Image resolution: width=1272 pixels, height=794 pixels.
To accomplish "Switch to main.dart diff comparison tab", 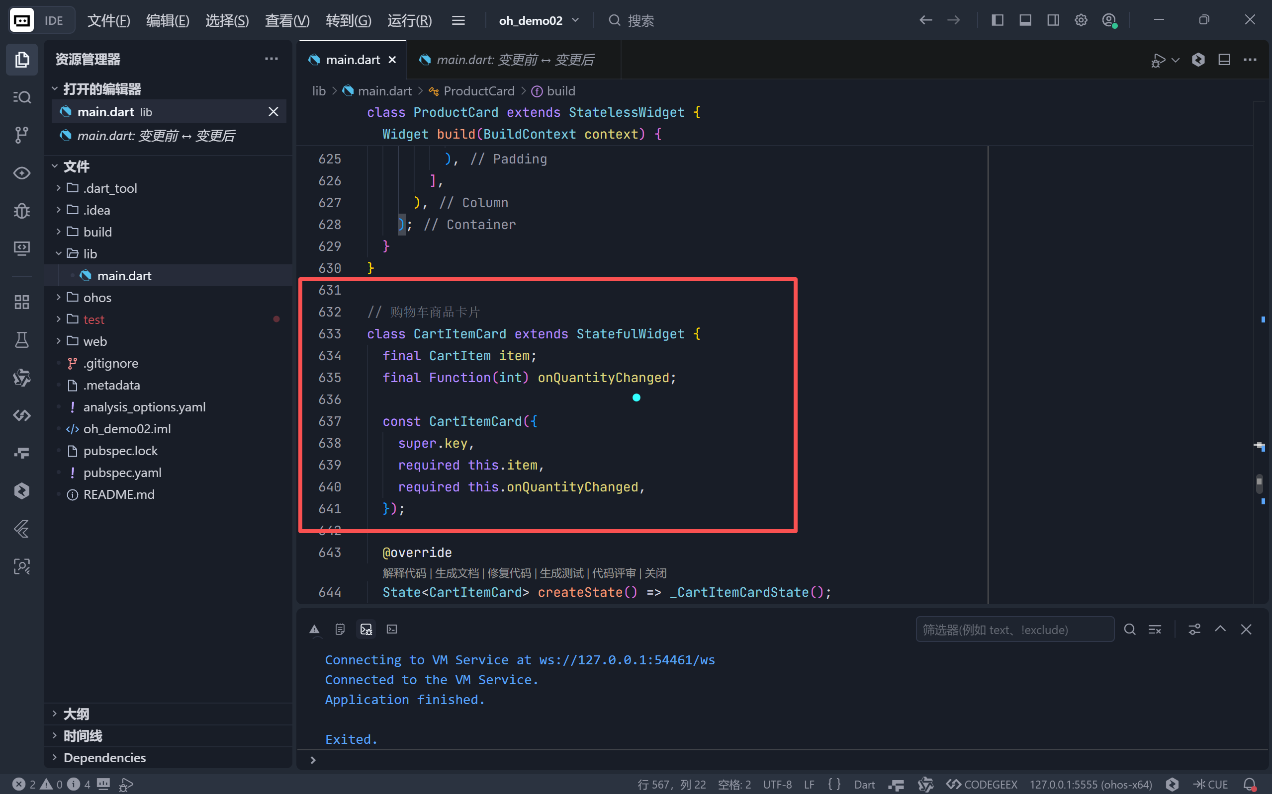I will tap(514, 60).
